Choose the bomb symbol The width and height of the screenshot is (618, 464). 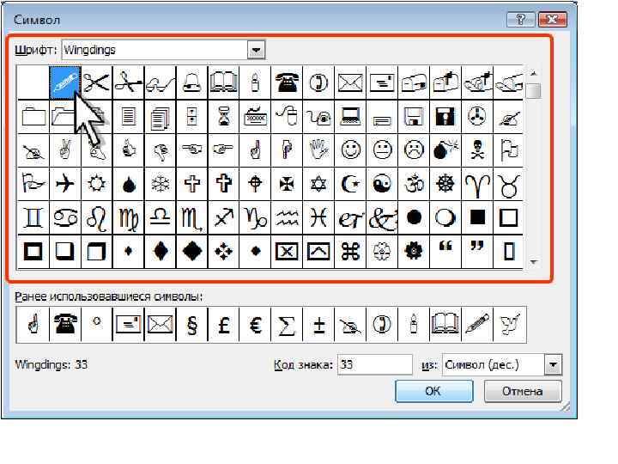(x=445, y=150)
